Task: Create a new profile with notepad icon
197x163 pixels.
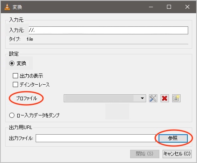Action: click(x=176, y=98)
